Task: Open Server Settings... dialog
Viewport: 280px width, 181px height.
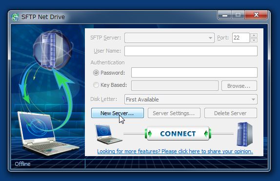Action: pos(174,113)
